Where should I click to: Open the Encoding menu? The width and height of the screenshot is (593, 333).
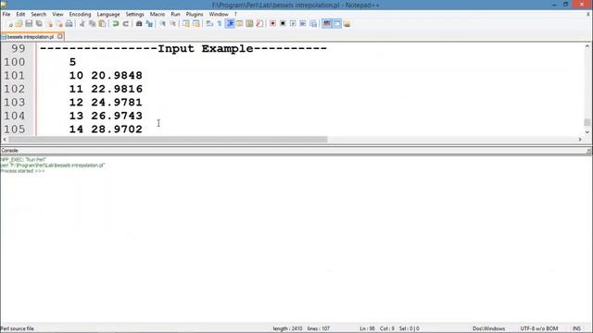[x=80, y=14]
